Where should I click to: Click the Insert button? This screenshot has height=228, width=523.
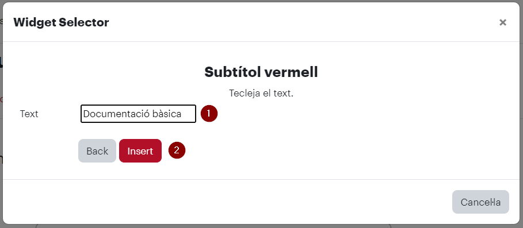[x=140, y=151]
